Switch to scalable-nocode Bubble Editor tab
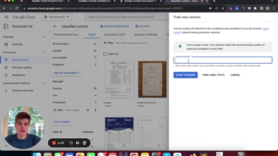Viewport: 278px width, 156px height. tap(94, 1)
